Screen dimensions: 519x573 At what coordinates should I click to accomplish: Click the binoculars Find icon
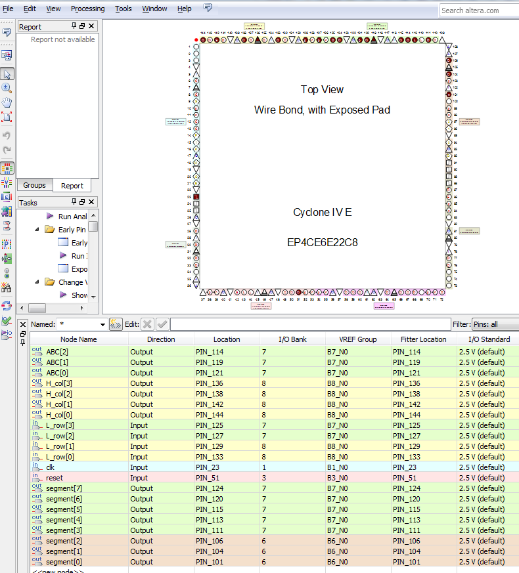click(x=7, y=287)
